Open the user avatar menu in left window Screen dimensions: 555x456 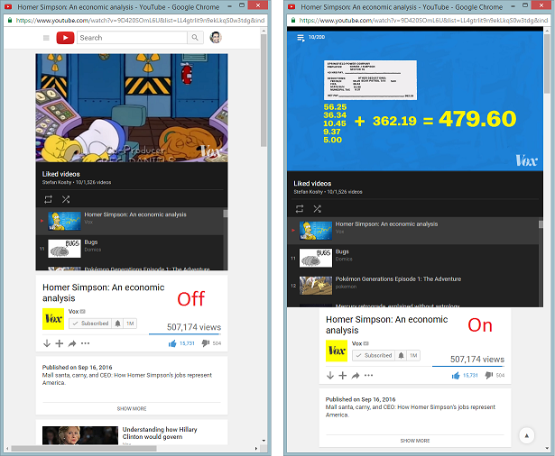[216, 38]
